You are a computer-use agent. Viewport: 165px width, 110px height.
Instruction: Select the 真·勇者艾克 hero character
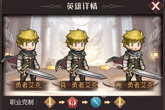[77, 55]
